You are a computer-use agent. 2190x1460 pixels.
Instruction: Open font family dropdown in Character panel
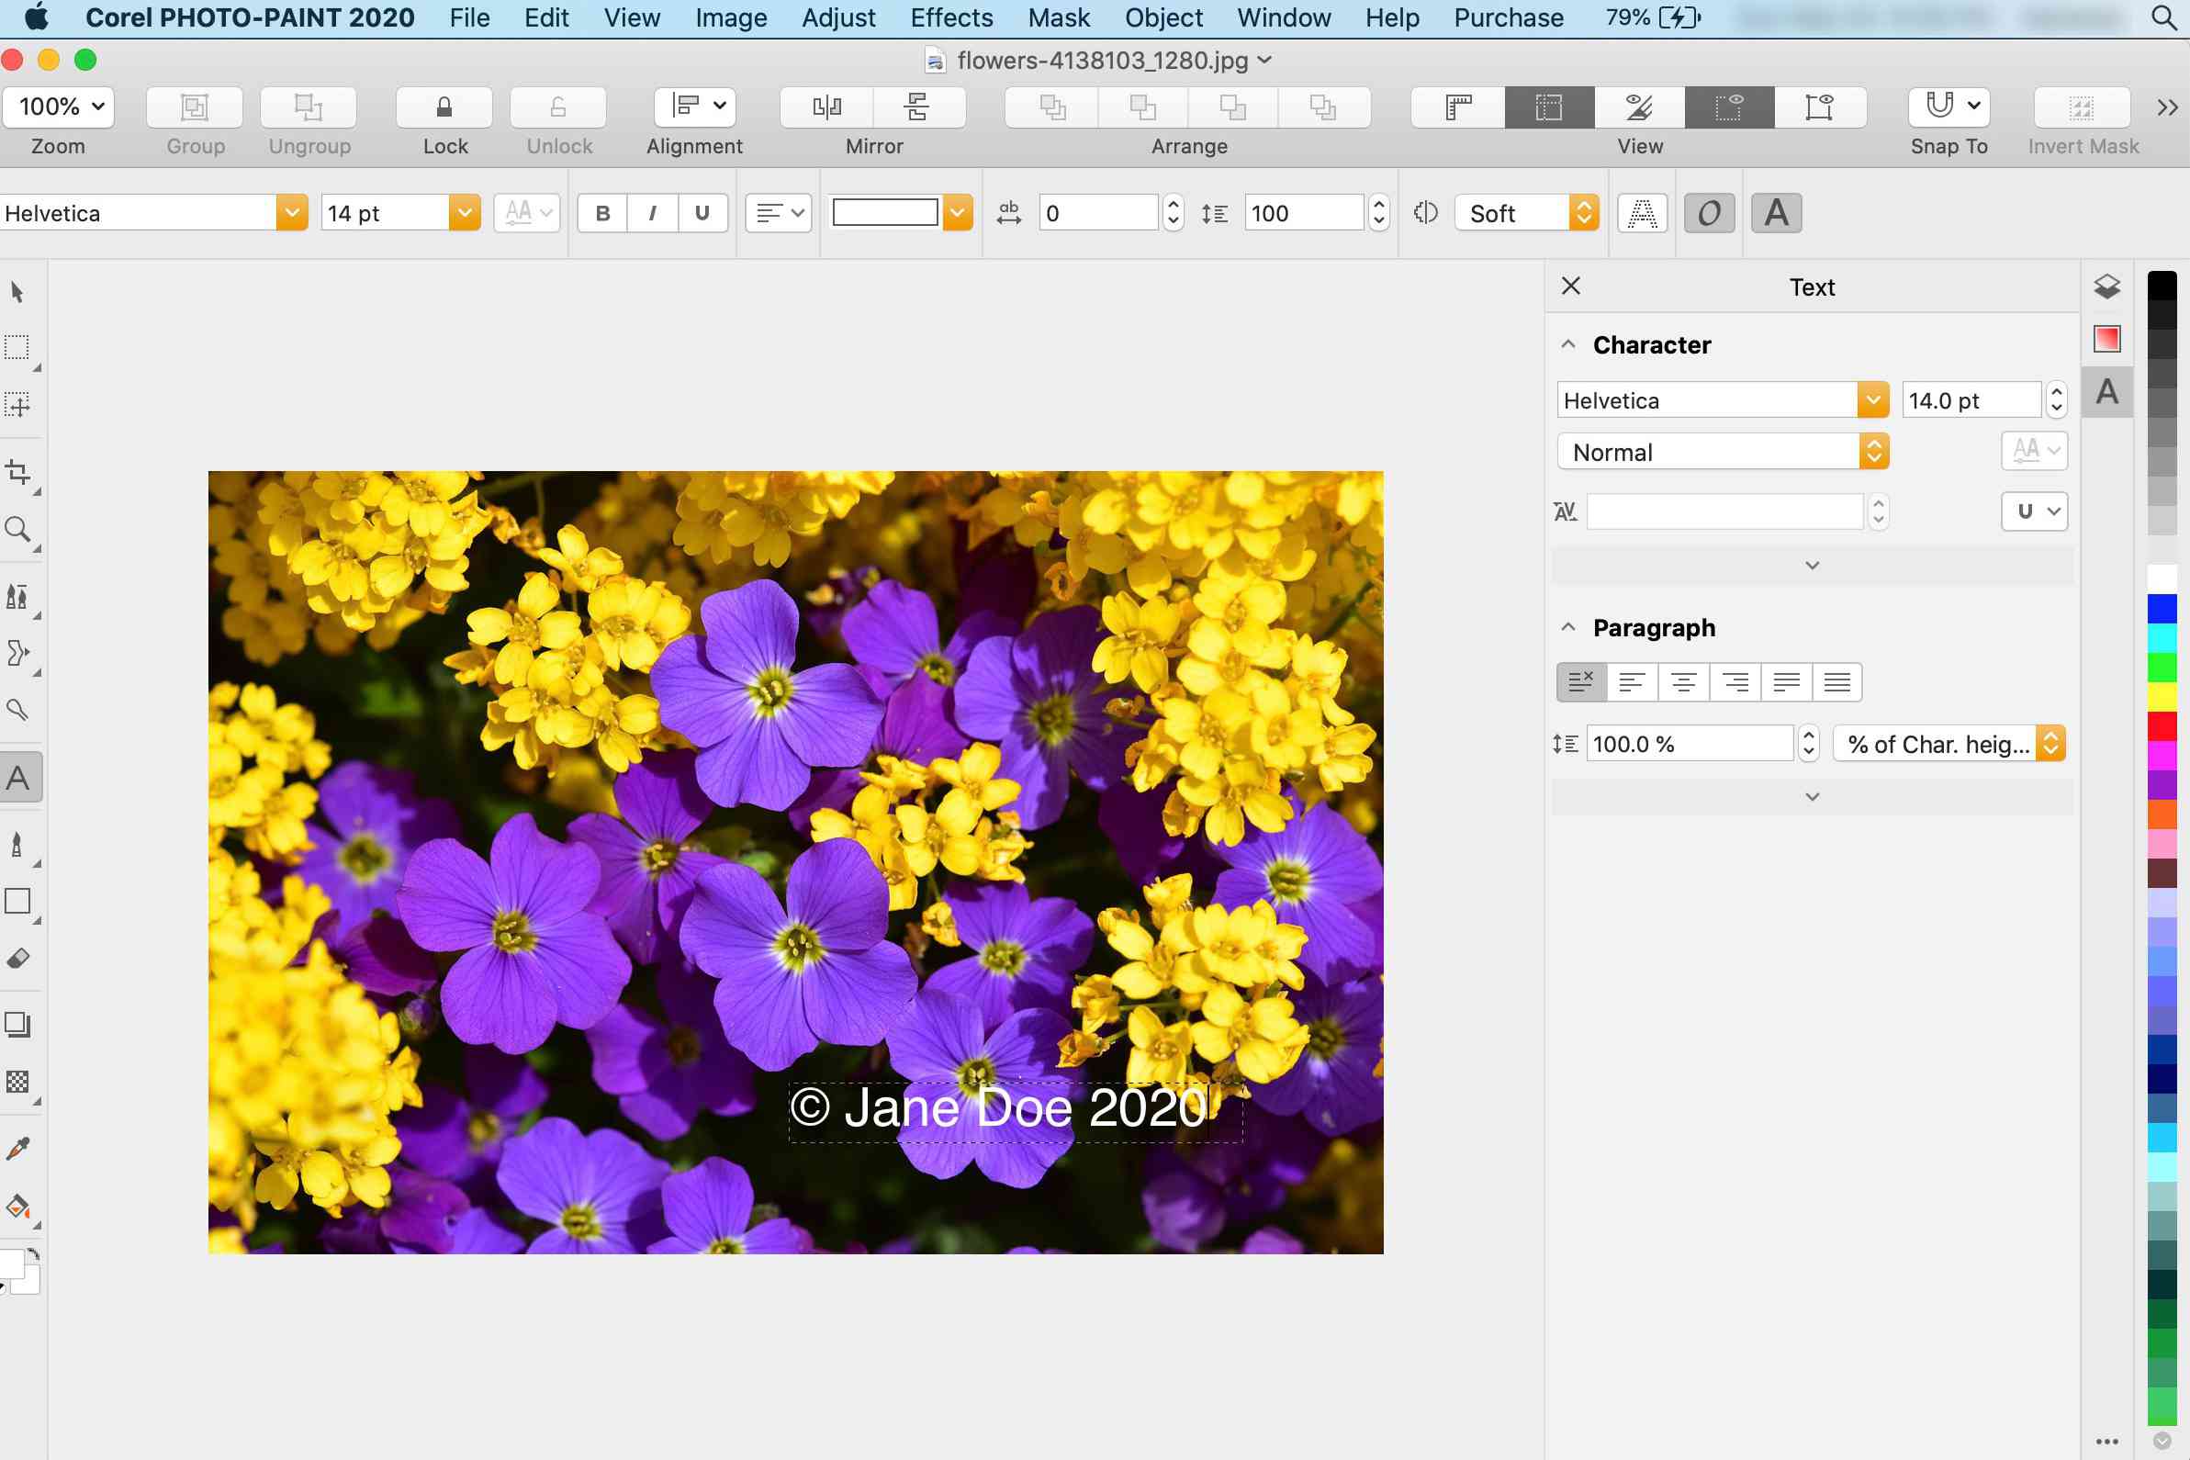(x=1870, y=399)
